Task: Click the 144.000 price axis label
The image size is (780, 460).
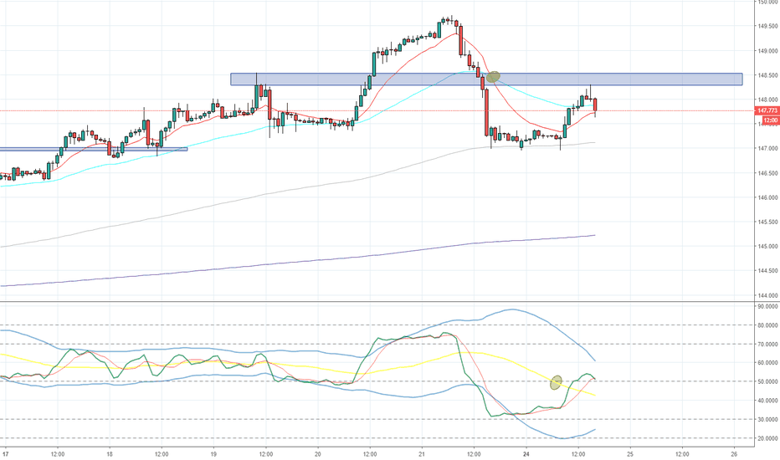Action: [x=767, y=295]
